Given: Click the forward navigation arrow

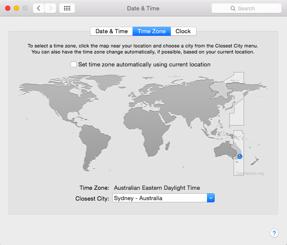Looking at the screenshot, I should 50,8.
